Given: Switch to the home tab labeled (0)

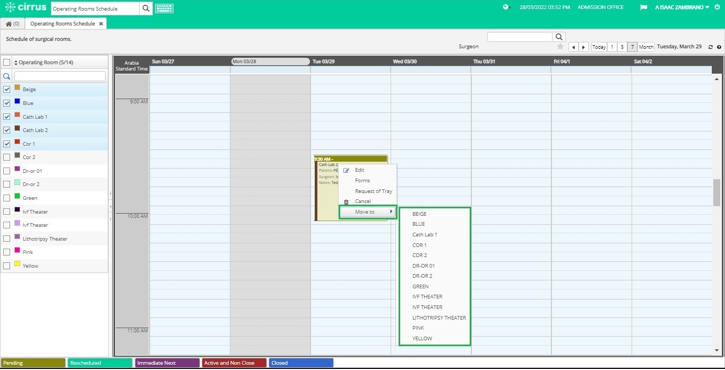Looking at the screenshot, I should (x=12, y=23).
